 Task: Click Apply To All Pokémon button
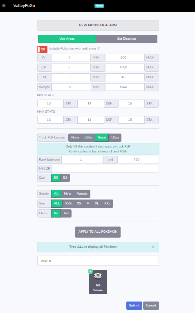pos(98,232)
